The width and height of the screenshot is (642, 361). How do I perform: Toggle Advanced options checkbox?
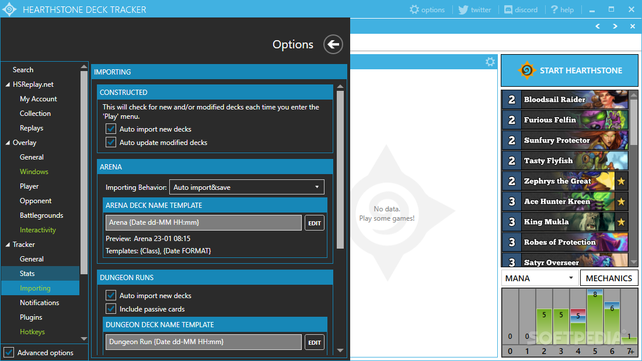9,352
